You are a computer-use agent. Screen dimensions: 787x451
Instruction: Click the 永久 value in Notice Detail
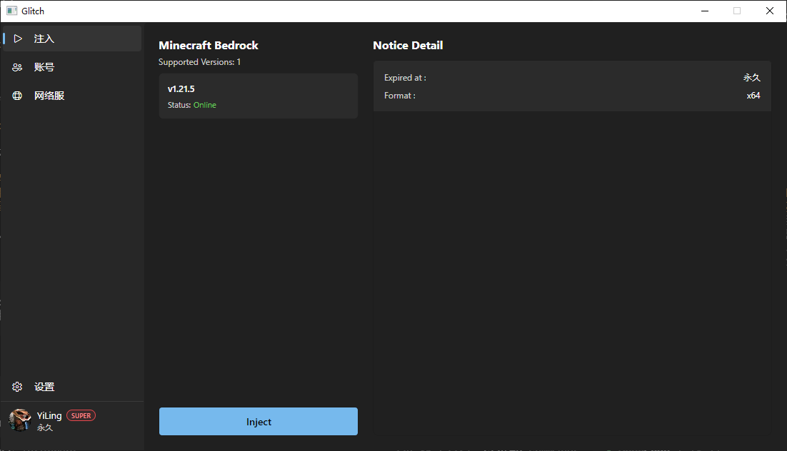pyautogui.click(x=752, y=78)
